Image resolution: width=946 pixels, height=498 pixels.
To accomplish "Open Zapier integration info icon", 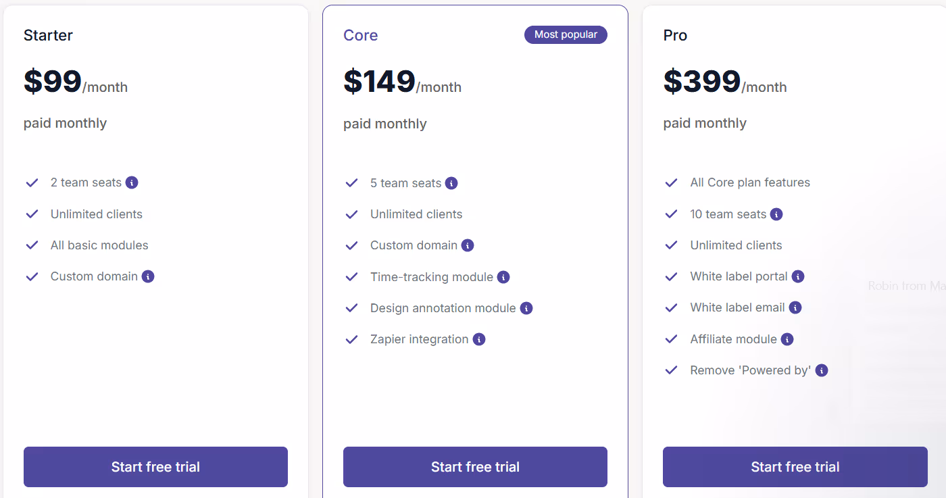I will [x=479, y=339].
